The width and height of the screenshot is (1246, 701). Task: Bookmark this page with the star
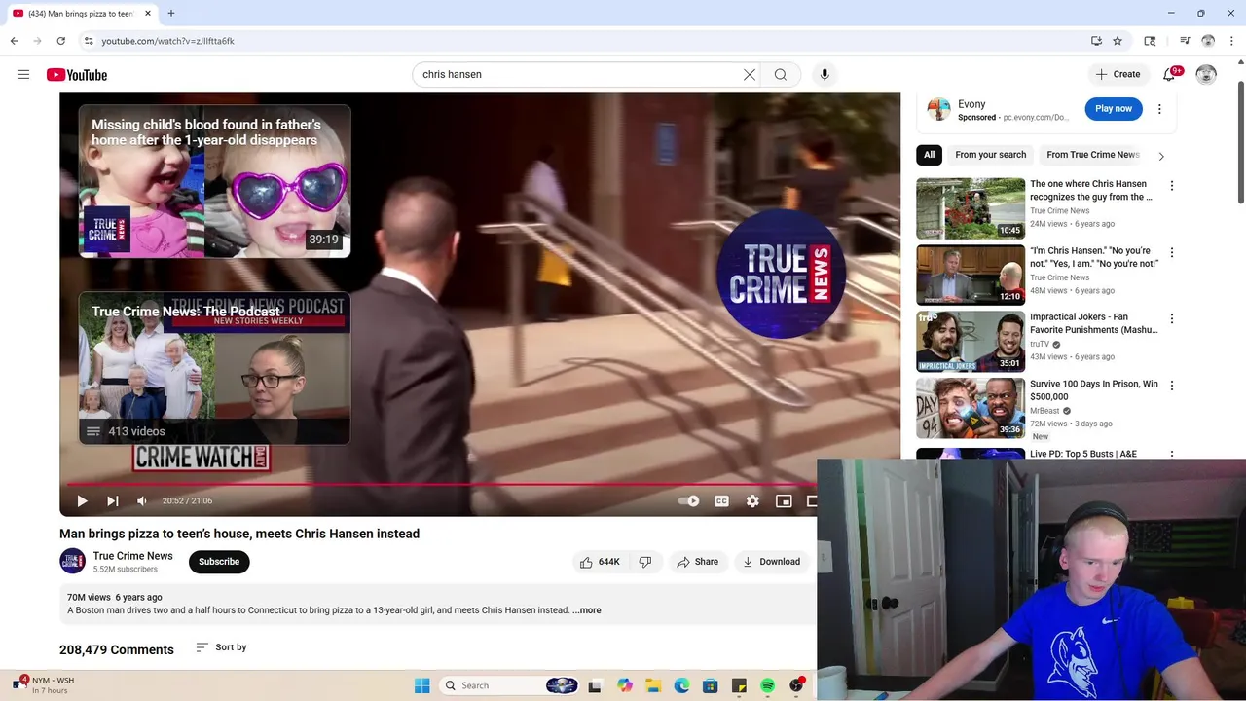1118,41
